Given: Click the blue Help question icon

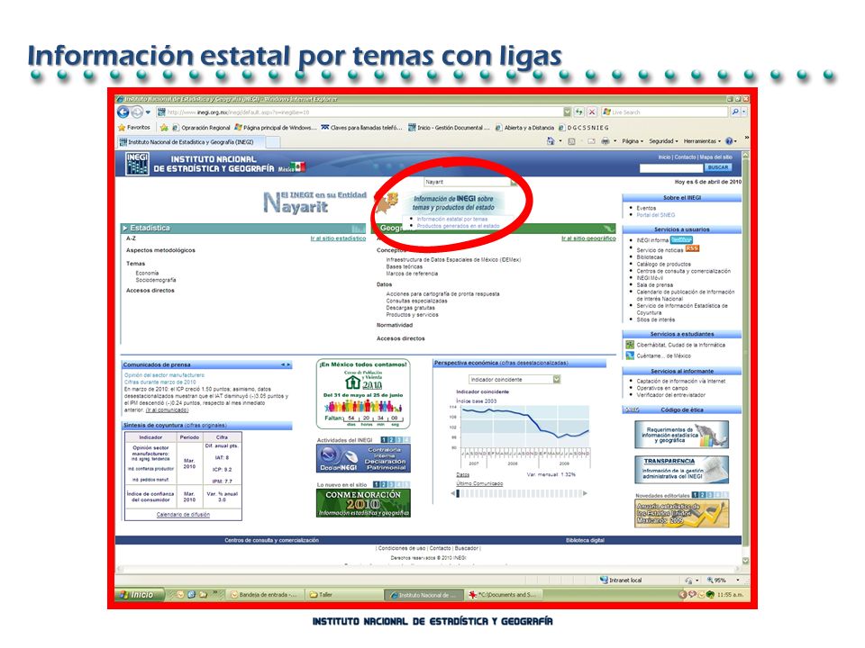Looking at the screenshot, I should tap(729, 141).
